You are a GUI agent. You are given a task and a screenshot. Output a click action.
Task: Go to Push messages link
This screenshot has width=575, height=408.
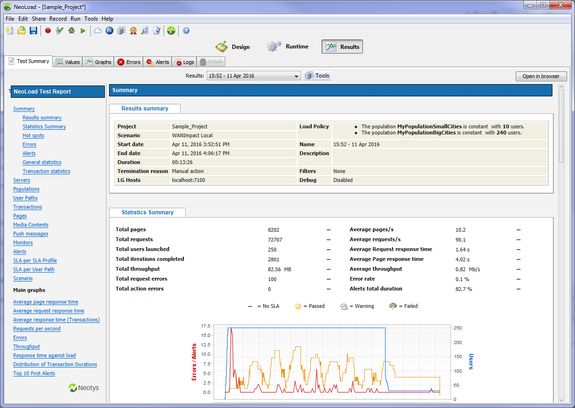(x=31, y=234)
